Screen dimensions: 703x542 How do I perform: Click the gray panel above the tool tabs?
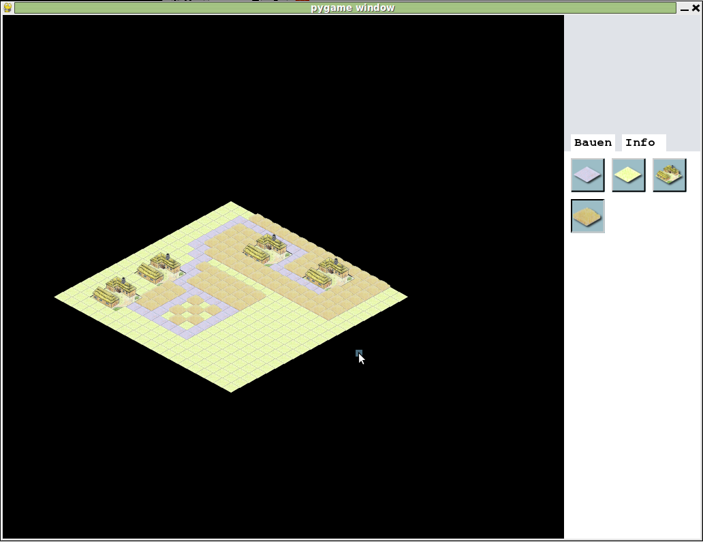click(x=634, y=75)
